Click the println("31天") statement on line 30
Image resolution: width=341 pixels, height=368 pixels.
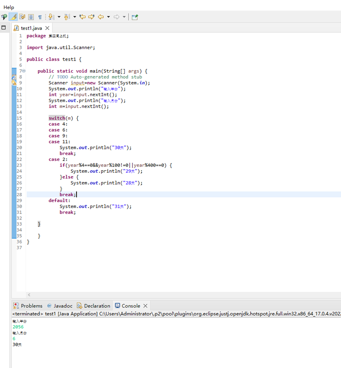(95, 206)
